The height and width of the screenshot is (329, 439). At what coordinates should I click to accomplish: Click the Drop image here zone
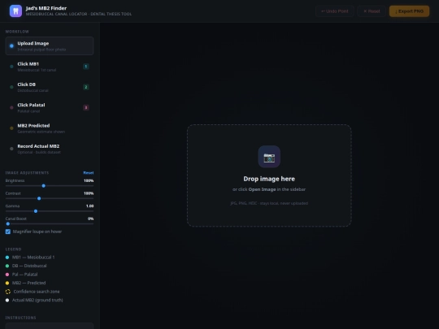tap(269, 175)
